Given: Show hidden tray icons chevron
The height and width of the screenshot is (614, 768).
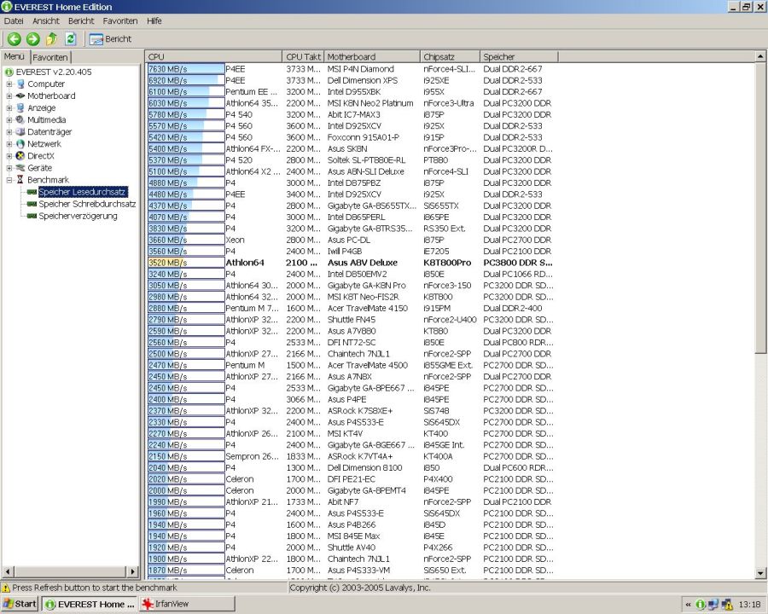Looking at the screenshot, I should point(688,605).
